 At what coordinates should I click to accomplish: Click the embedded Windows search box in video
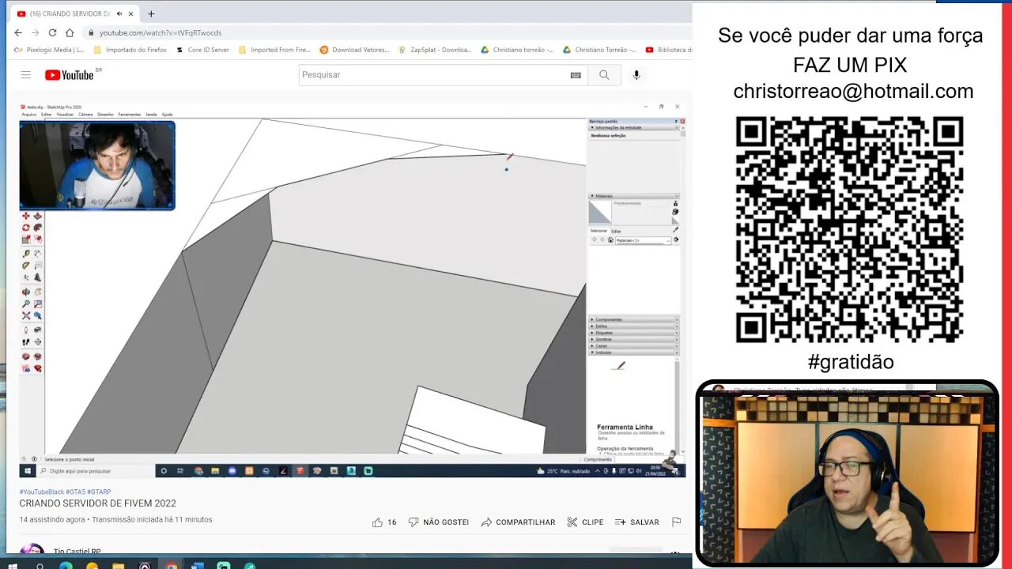[x=95, y=471]
